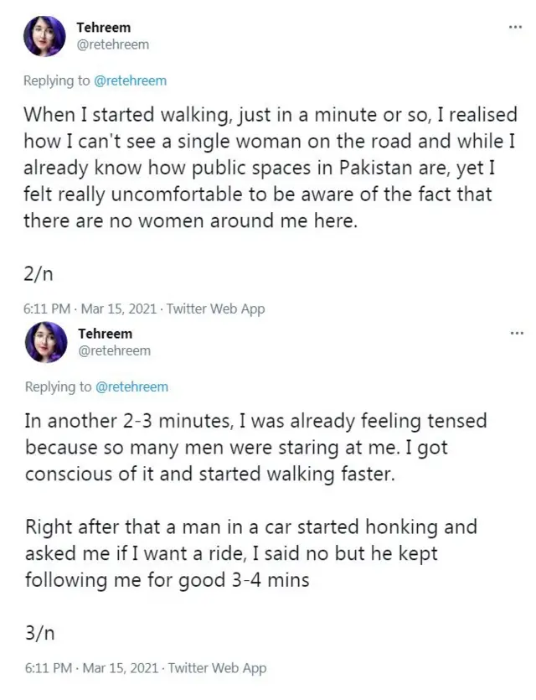The height and width of the screenshot is (700, 536).
Task: Follow the 'Replying to @retehreem' mention in first tweet
Action: [x=130, y=80]
